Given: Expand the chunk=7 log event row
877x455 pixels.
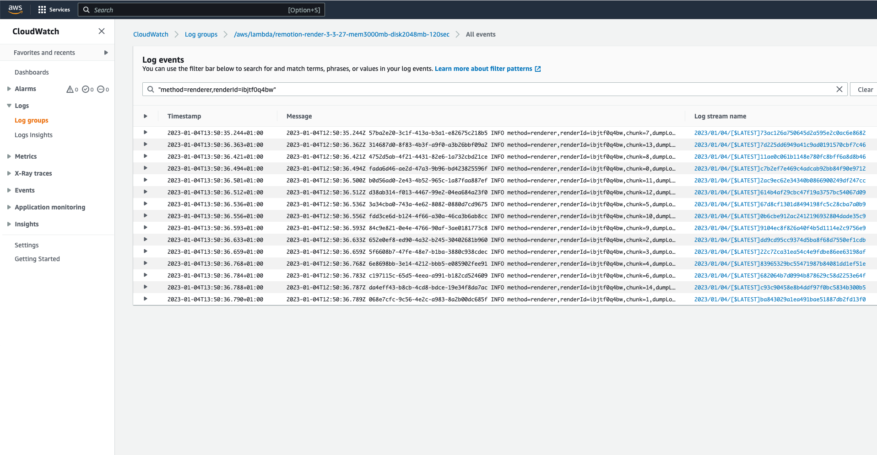Looking at the screenshot, I should [x=146, y=133].
